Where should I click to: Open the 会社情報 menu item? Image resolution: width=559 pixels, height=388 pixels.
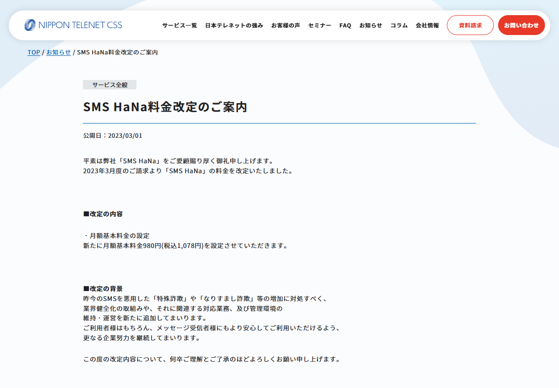pos(427,25)
